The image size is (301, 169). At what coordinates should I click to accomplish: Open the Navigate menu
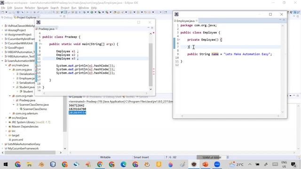click(43, 8)
